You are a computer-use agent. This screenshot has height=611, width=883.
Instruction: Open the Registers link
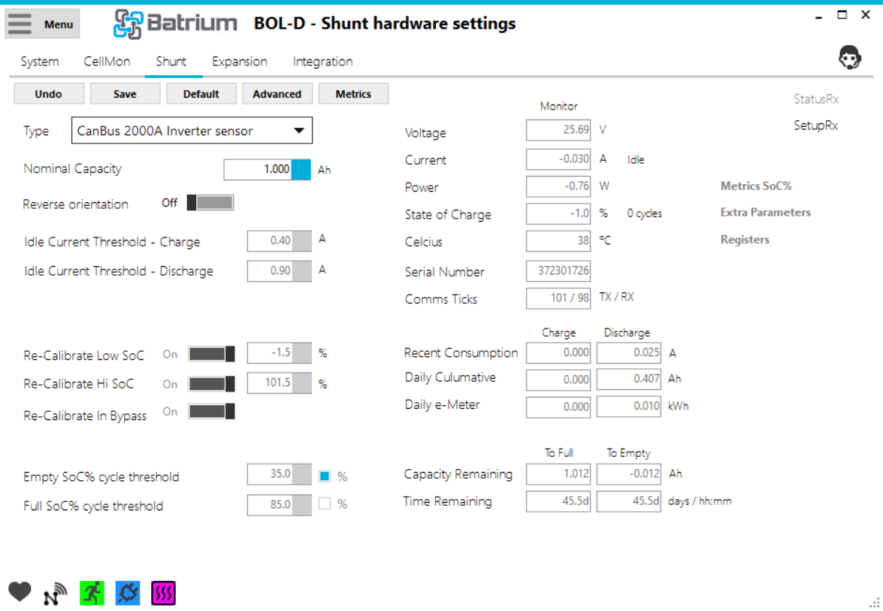click(x=745, y=240)
